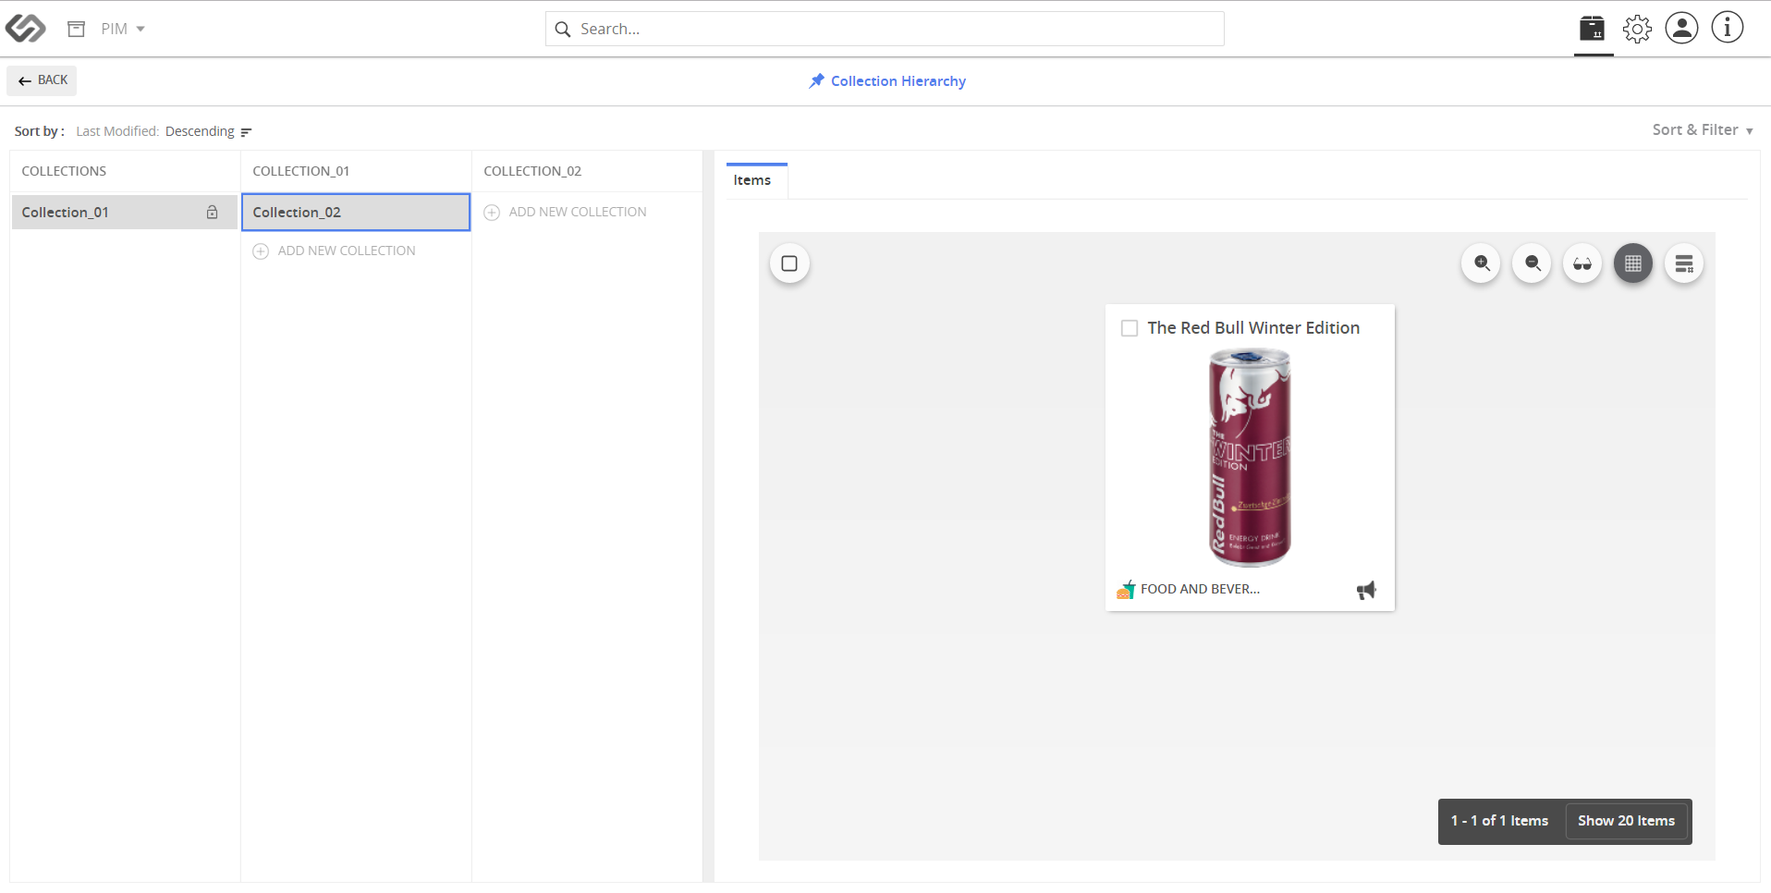Screen dimensions: 1771x893
Task: Select Collection_02 in the hierarchy
Action: [356, 212]
